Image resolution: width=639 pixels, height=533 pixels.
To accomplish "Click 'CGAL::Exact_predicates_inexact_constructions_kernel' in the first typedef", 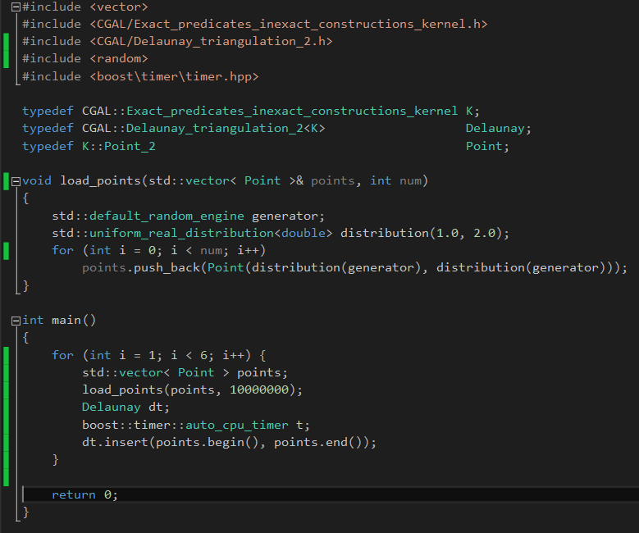I will 270,112.
